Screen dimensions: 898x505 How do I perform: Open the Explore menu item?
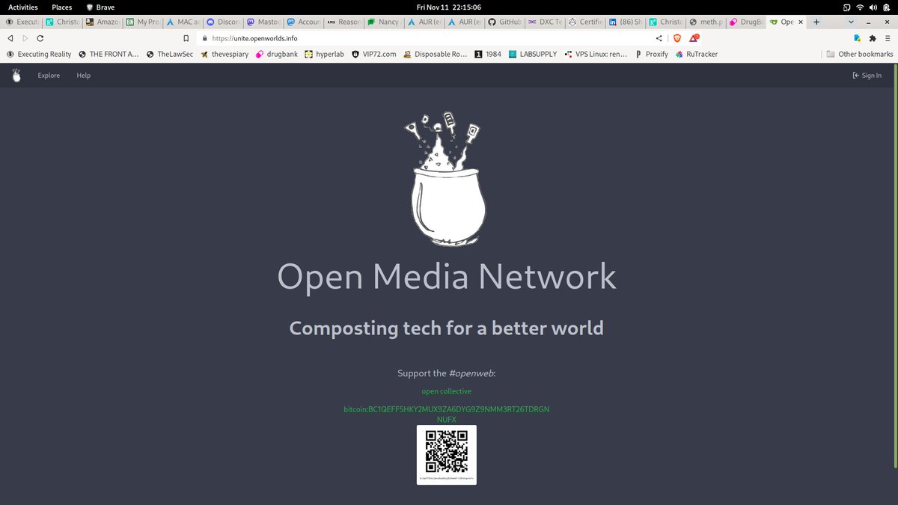49,76
